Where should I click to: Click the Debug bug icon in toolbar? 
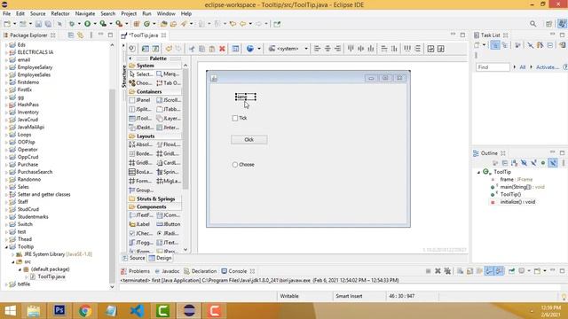(x=72, y=24)
